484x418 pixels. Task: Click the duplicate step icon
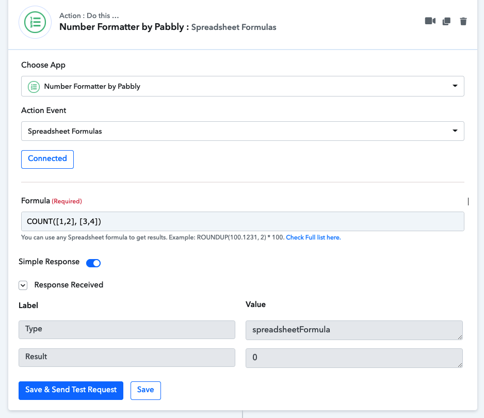pyautogui.click(x=446, y=21)
